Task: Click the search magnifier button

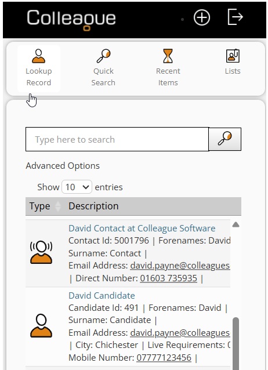Action: 225,139
